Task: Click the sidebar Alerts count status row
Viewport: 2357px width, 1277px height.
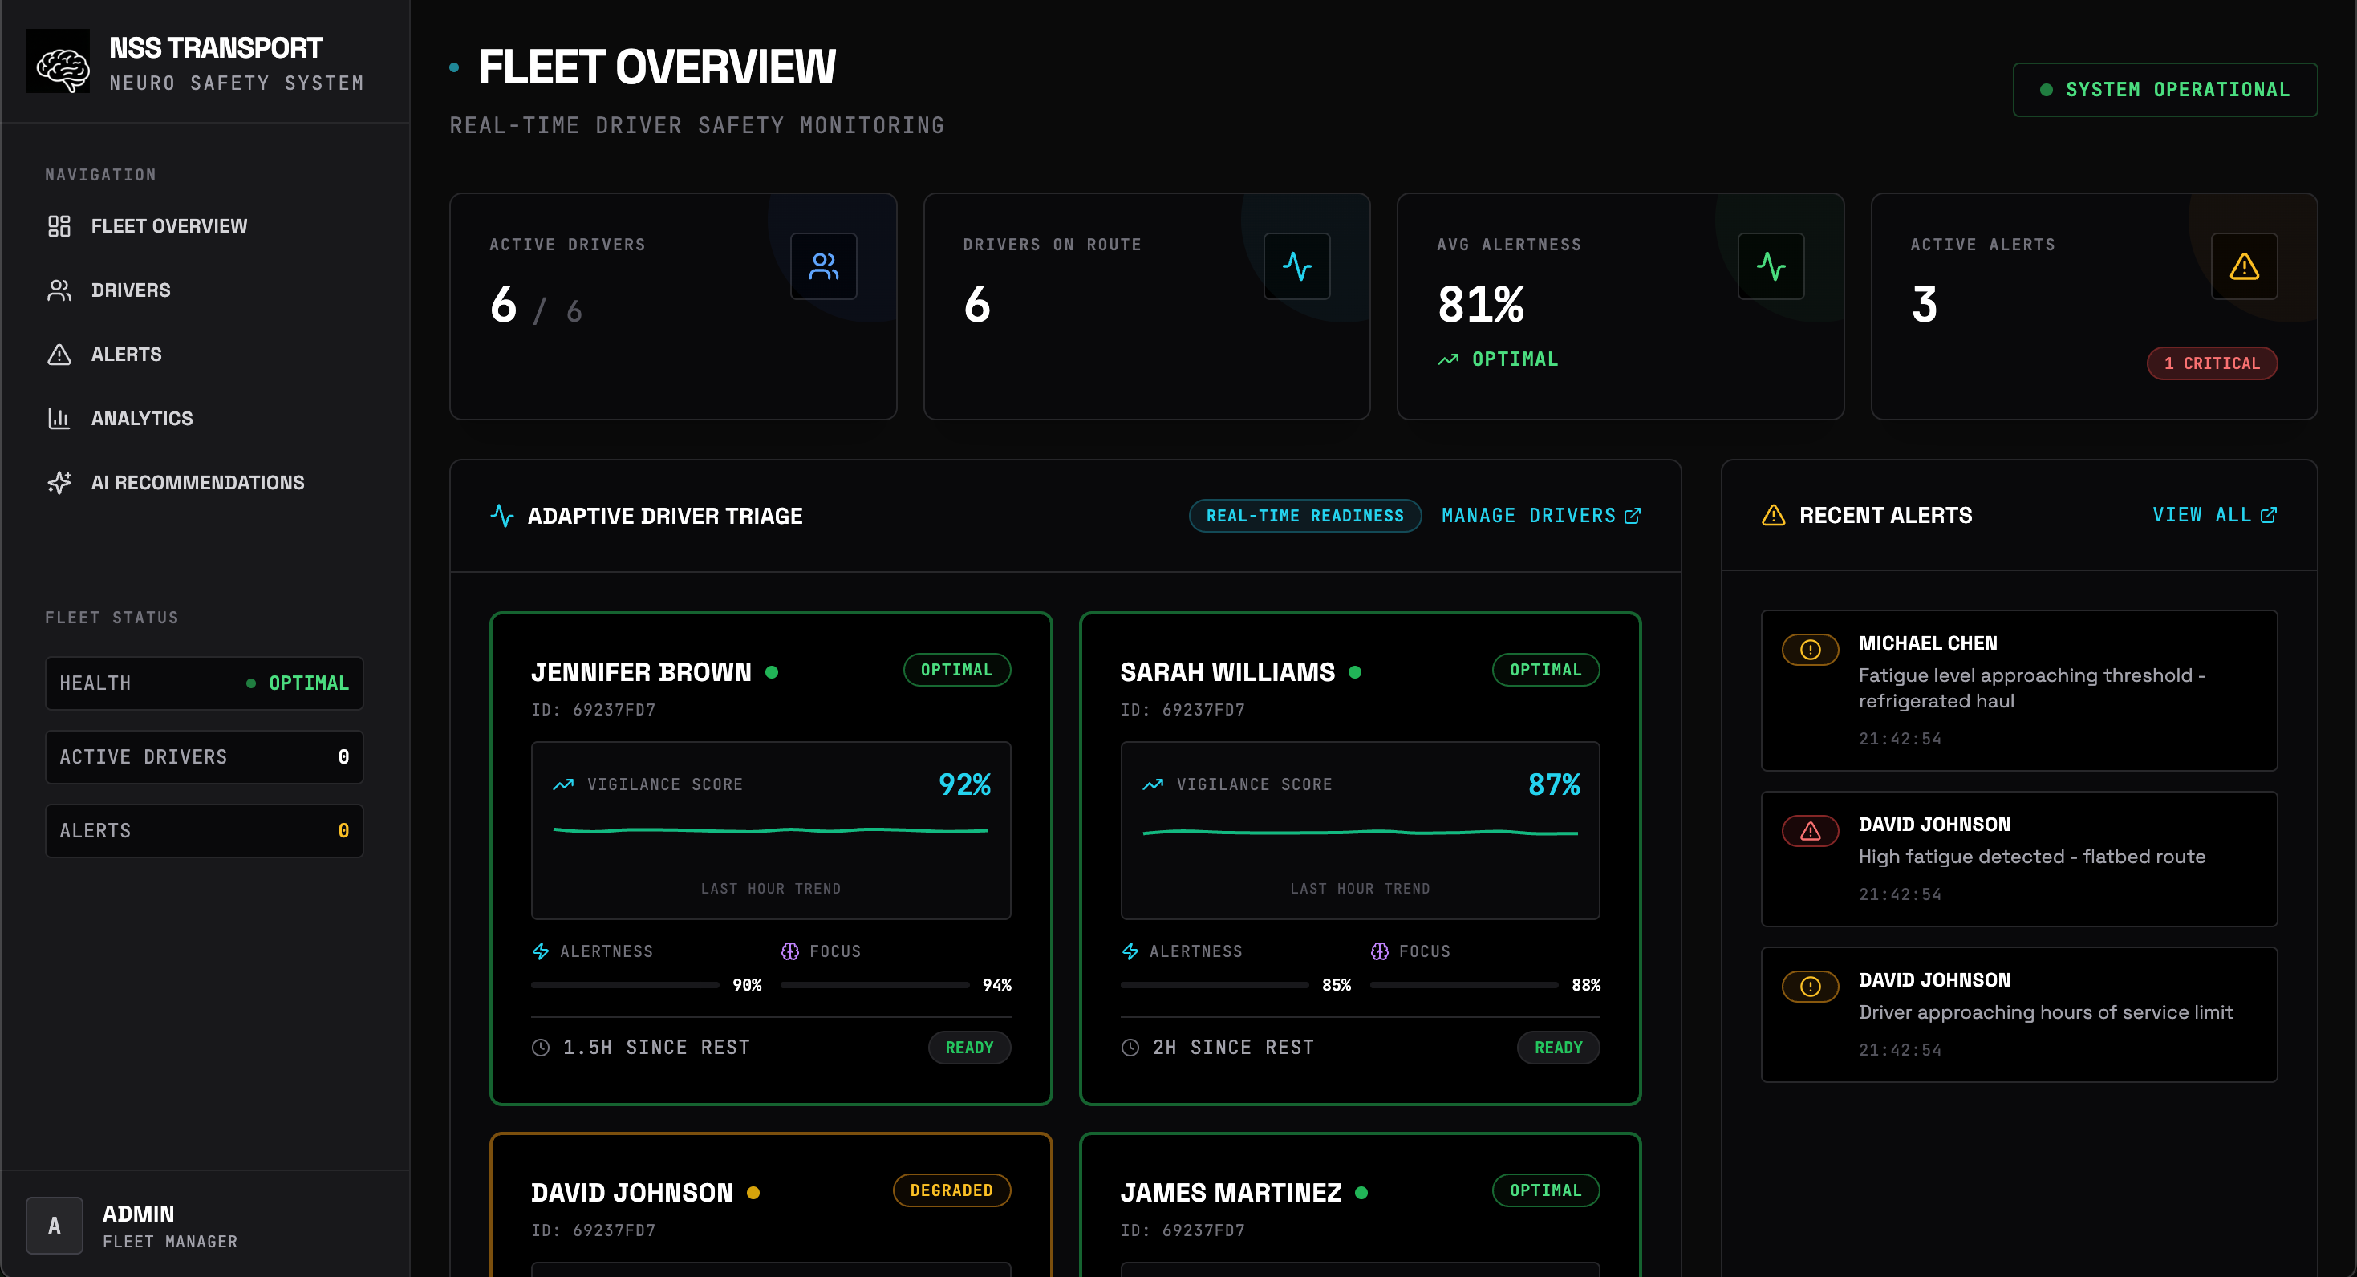Action: (204, 830)
